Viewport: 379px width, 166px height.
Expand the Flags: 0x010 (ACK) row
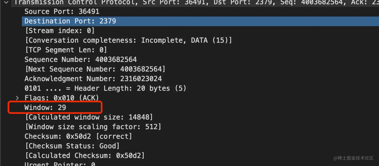coord(17,98)
